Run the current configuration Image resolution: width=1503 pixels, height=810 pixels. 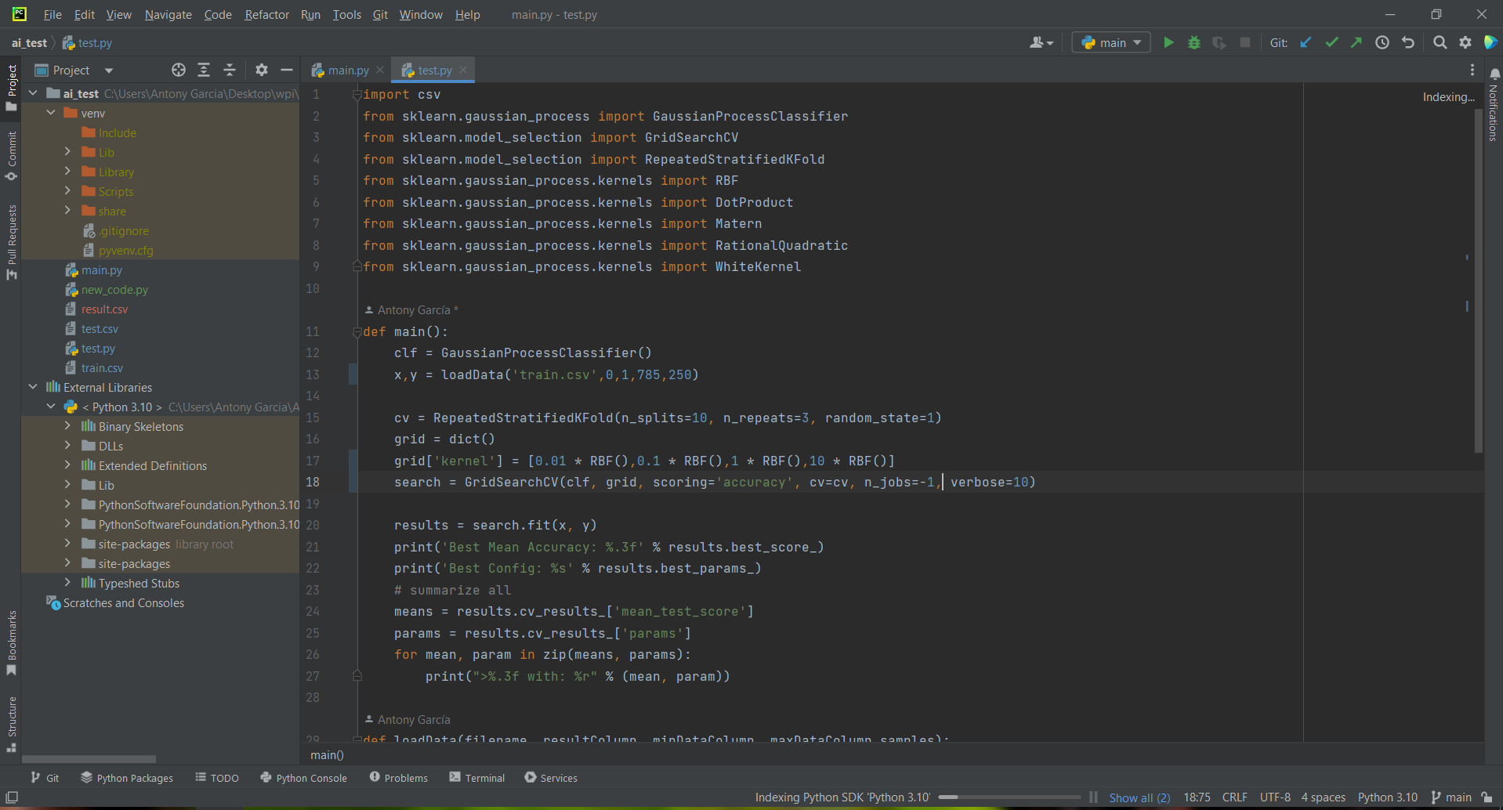coord(1168,42)
